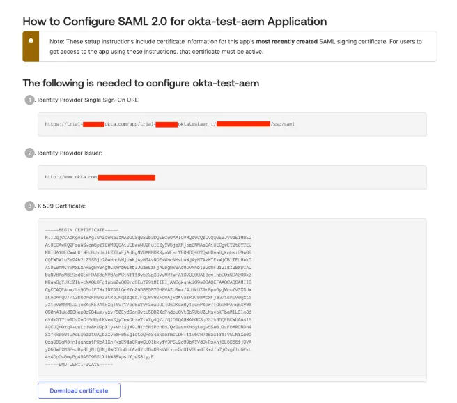Click the page title How to Configure SAML 2.0
Screen dimensions: 457x403
[x=175, y=22]
